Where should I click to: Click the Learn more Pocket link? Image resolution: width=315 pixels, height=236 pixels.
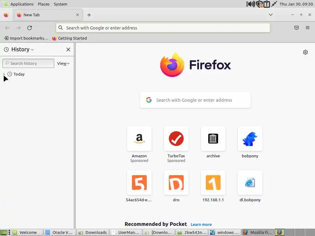(x=201, y=225)
